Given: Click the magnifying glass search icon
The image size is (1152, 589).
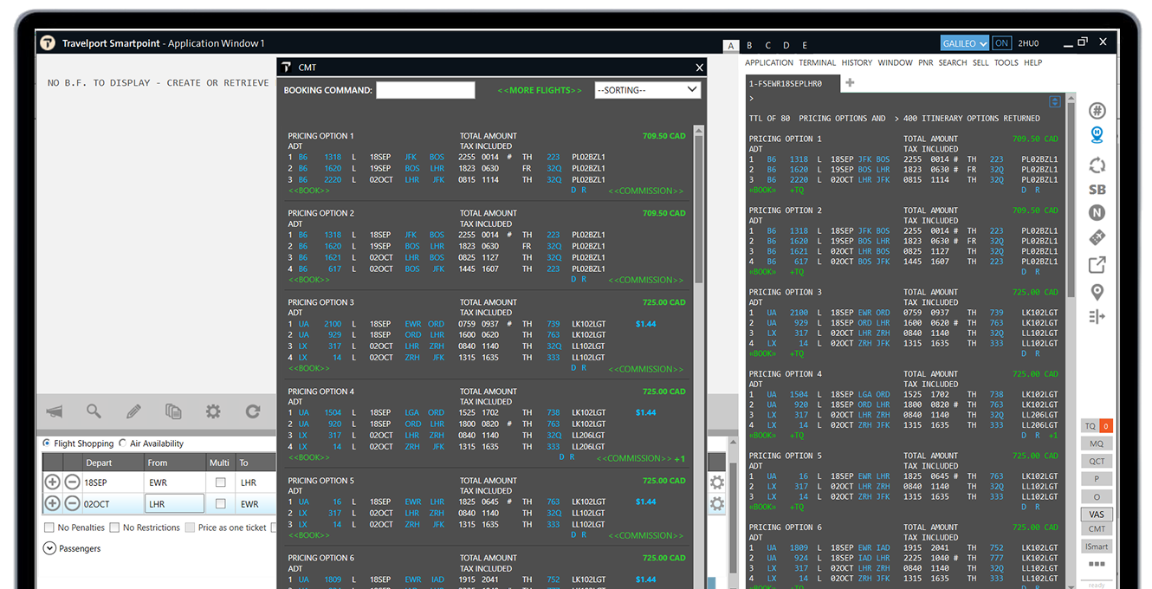Looking at the screenshot, I should pyautogui.click(x=94, y=411).
